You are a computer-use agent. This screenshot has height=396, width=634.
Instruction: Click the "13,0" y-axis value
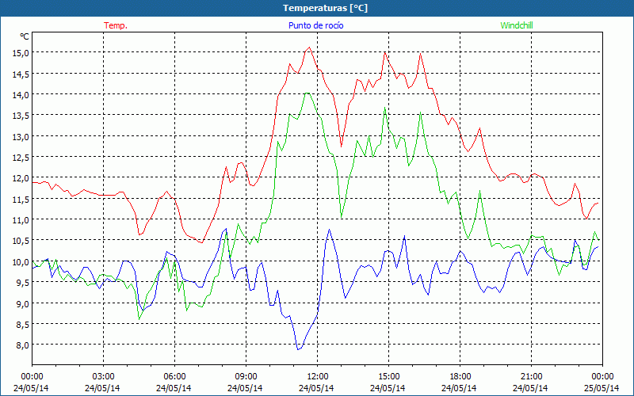click(x=21, y=136)
